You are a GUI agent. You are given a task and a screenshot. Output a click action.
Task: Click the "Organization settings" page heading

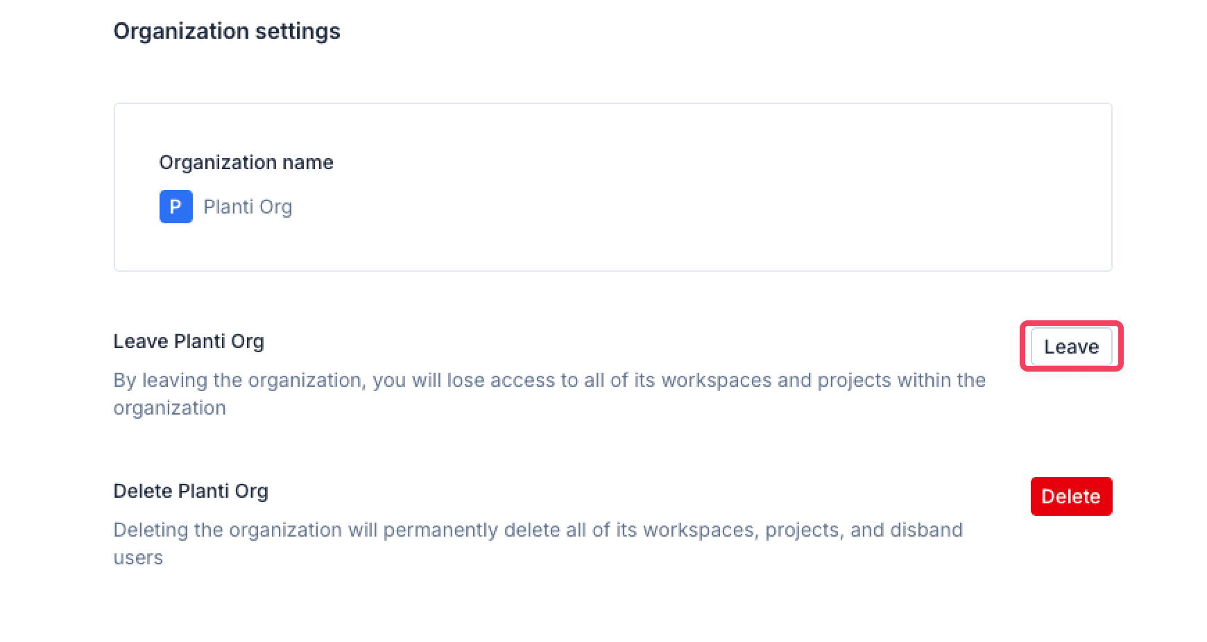tap(227, 31)
